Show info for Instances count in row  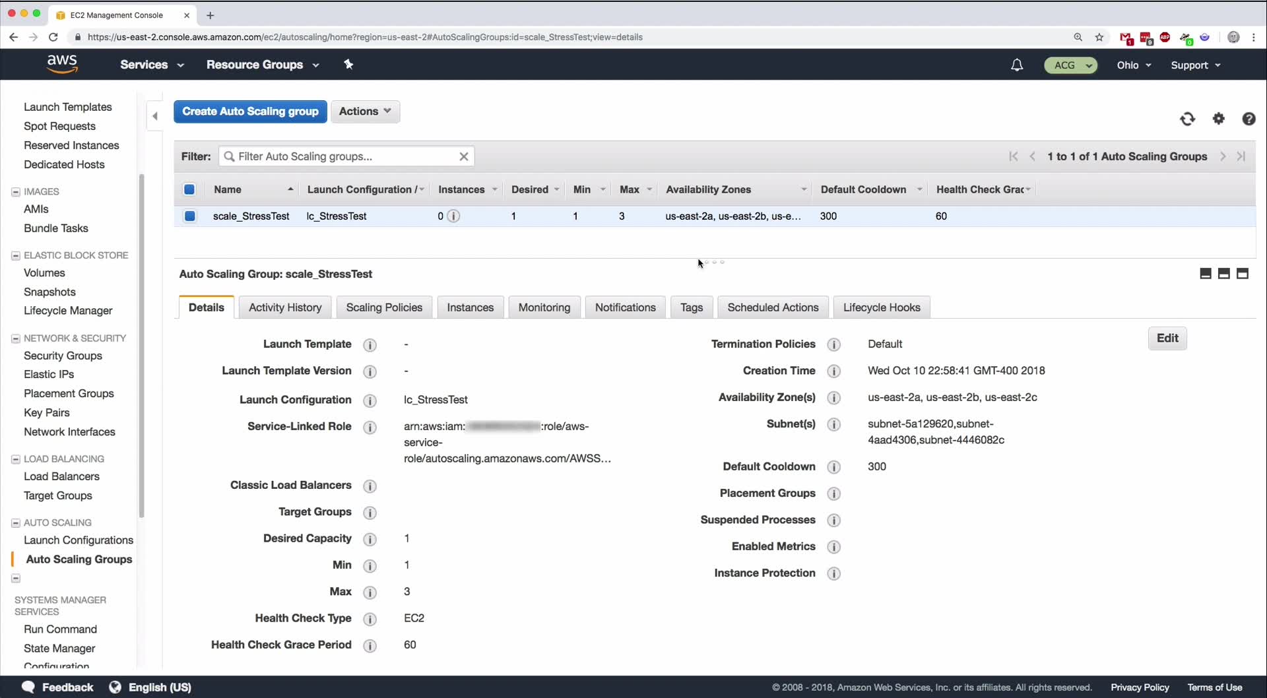pyautogui.click(x=453, y=216)
